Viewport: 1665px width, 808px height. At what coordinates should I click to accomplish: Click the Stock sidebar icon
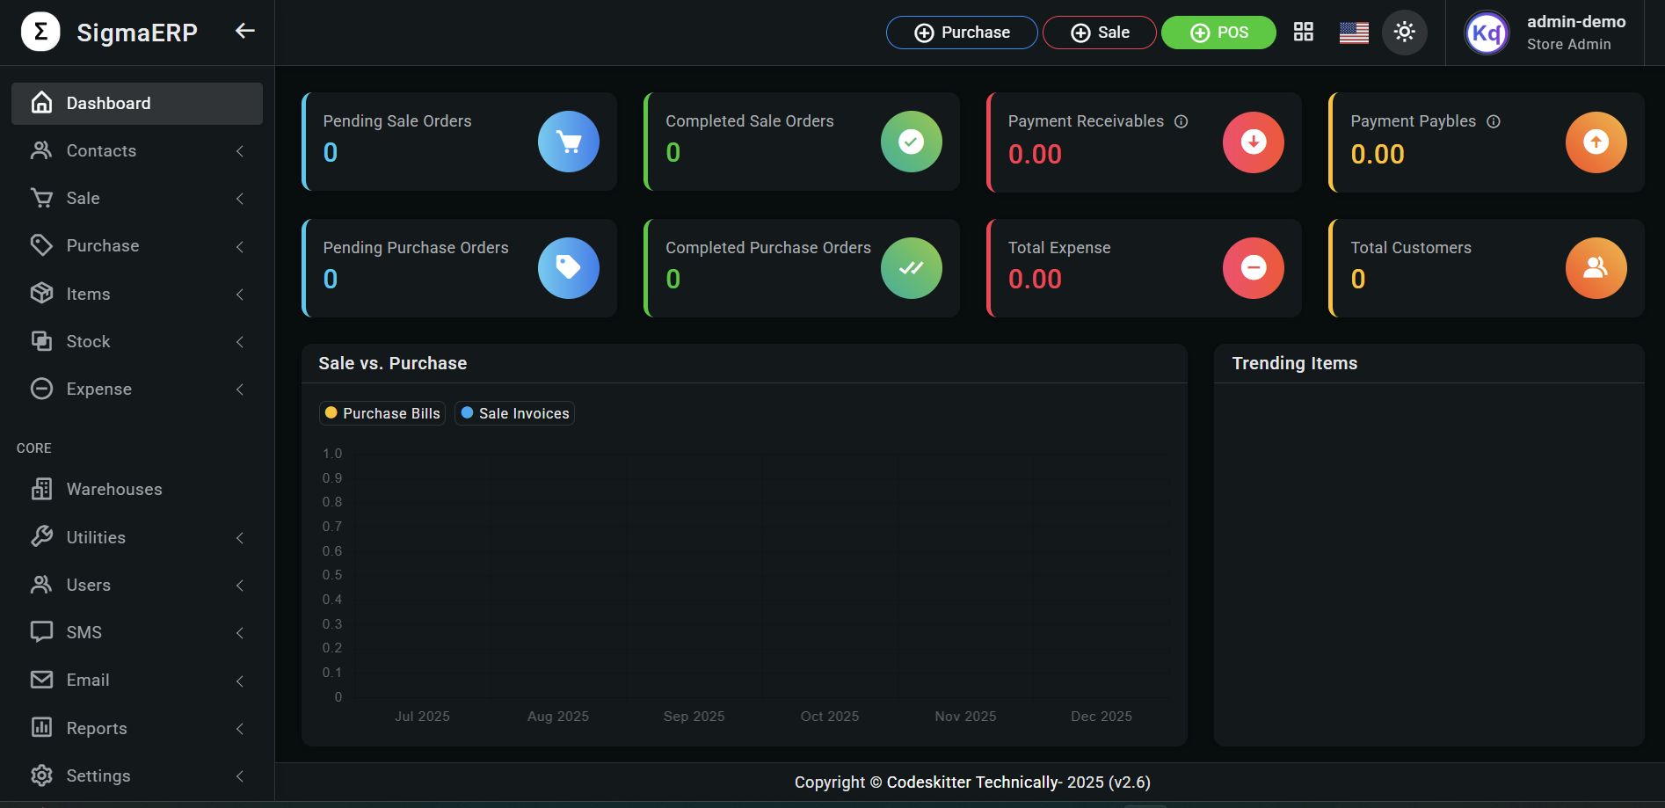click(41, 341)
